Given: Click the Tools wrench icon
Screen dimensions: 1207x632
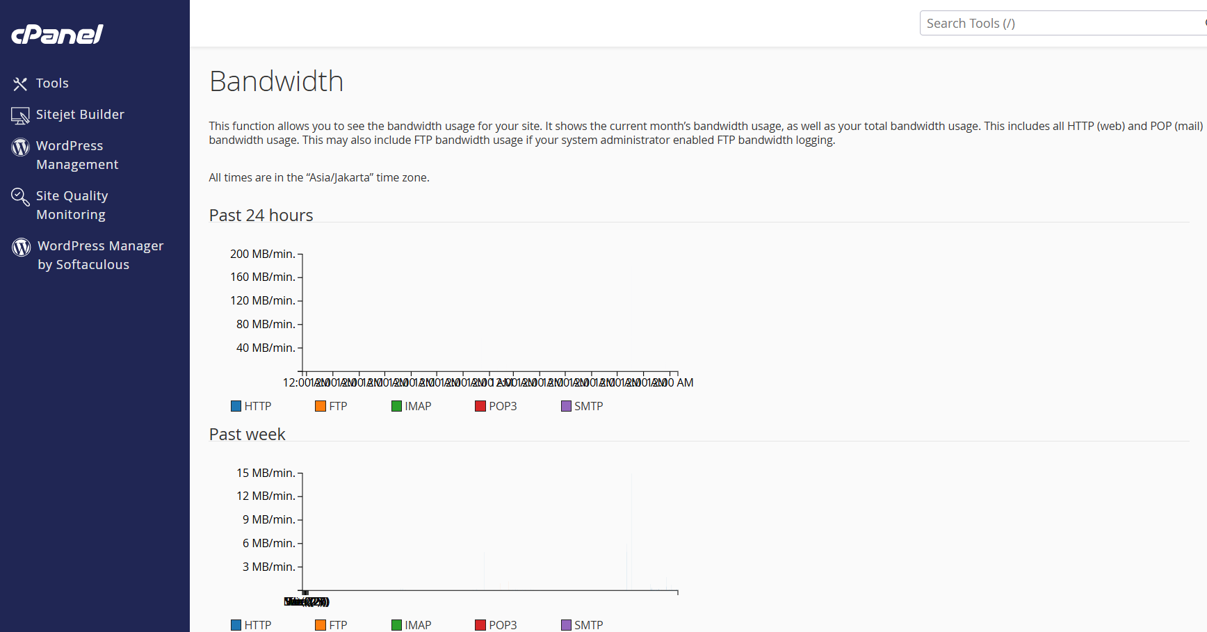Looking at the screenshot, I should (x=20, y=84).
